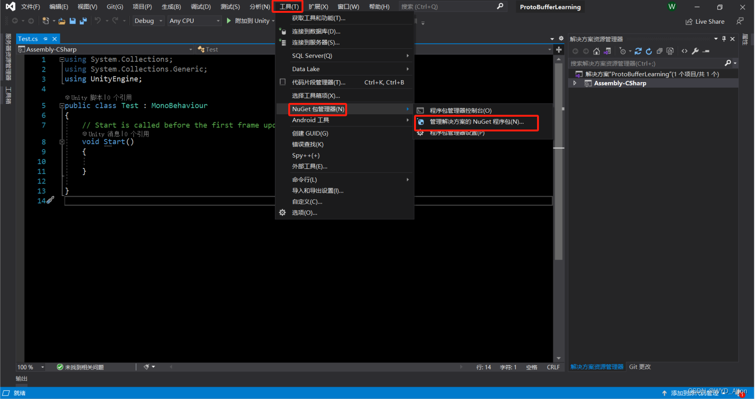The image size is (755, 399).
Task: Click the pin icon on Solution Explorer panel
Action: click(724, 39)
